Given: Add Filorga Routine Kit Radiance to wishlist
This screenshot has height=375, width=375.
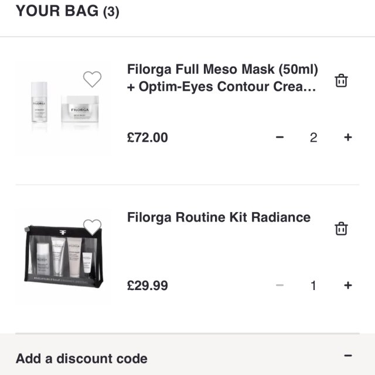Looking at the screenshot, I should [92, 227].
